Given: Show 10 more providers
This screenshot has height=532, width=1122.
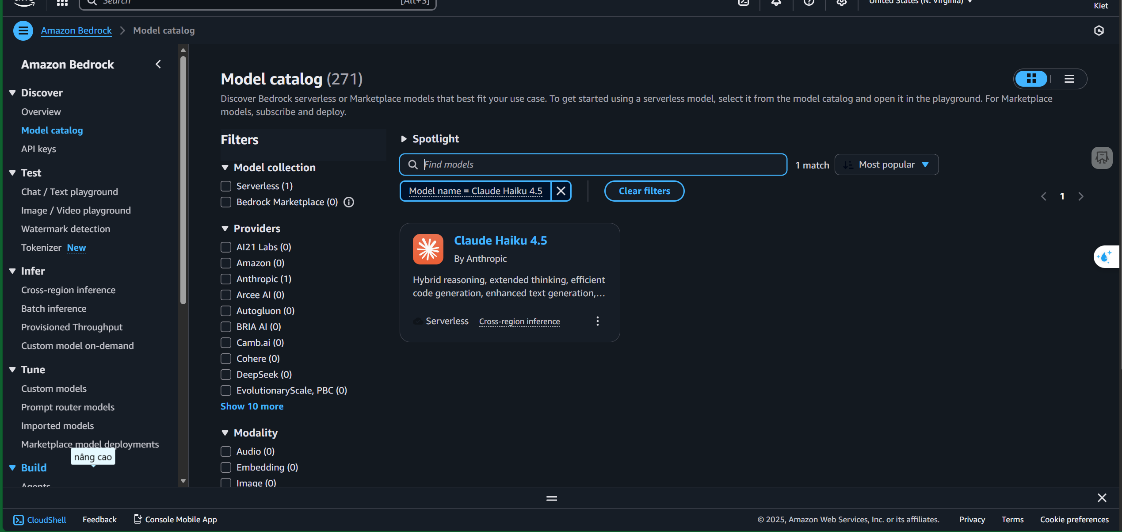Looking at the screenshot, I should (x=252, y=406).
